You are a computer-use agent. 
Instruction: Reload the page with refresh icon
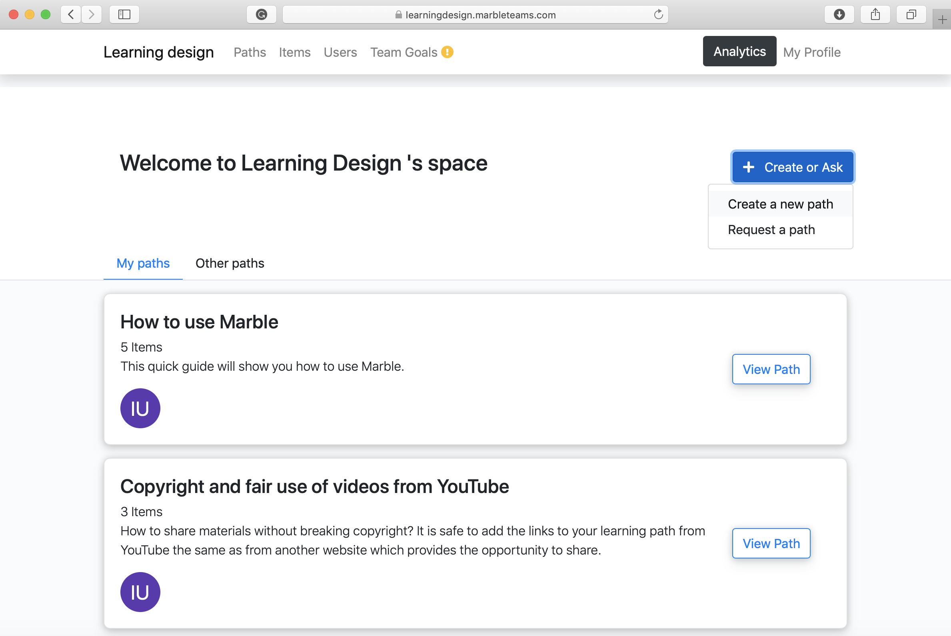(x=658, y=15)
